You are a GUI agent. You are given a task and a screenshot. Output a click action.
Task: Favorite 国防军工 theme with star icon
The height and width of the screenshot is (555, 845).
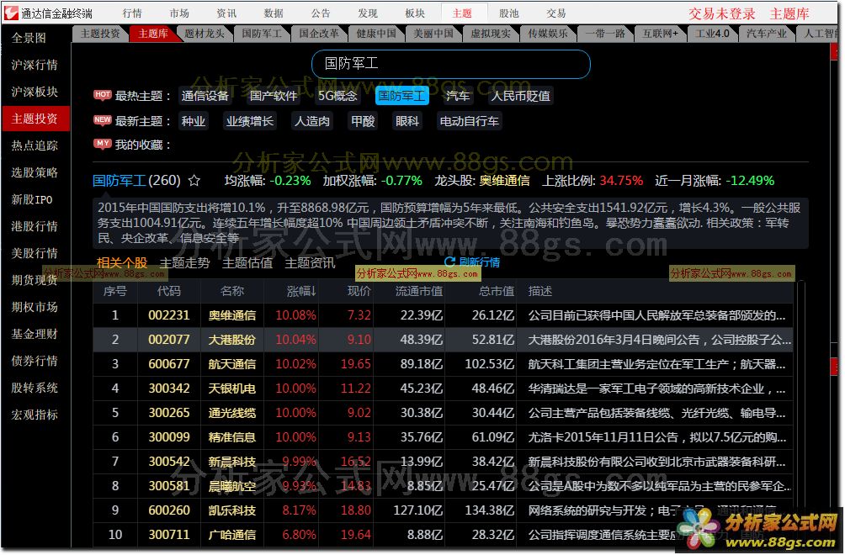[x=194, y=181]
